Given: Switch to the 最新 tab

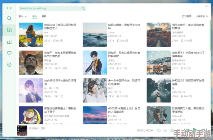Looking at the screenshot, I should [44, 16].
